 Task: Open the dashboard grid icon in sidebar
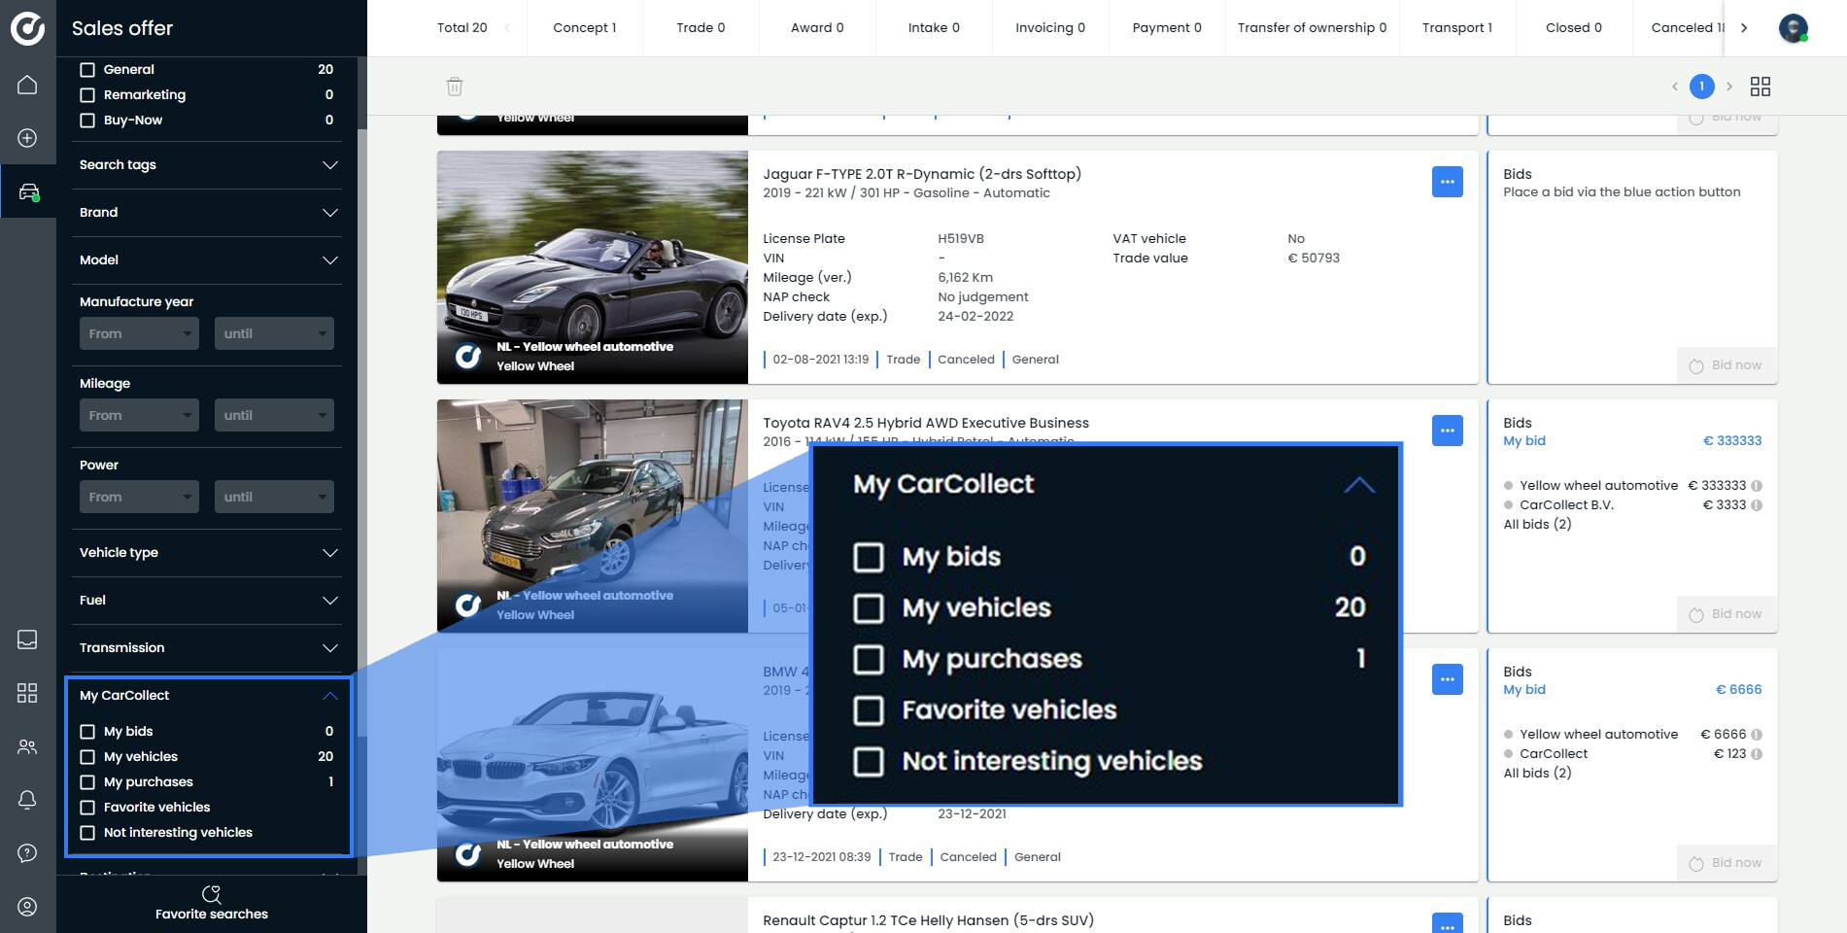(27, 693)
